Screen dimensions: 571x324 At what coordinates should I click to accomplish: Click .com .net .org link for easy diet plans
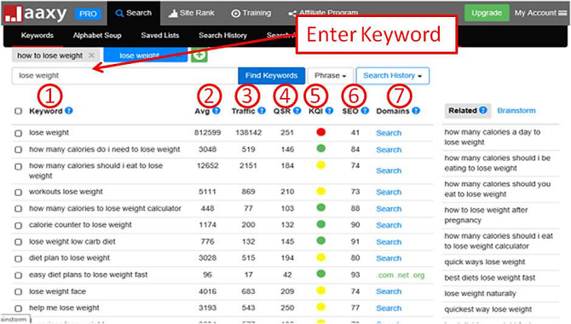click(401, 275)
